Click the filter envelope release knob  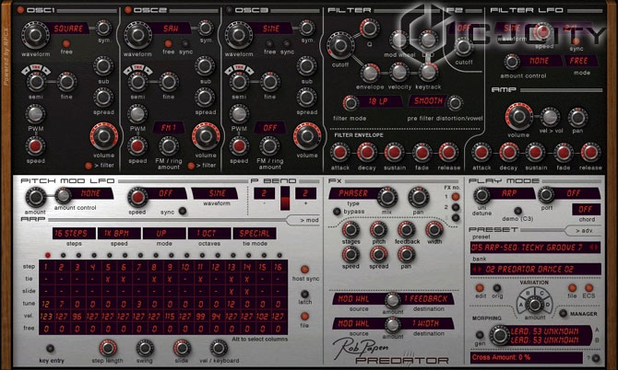pyautogui.click(x=448, y=153)
